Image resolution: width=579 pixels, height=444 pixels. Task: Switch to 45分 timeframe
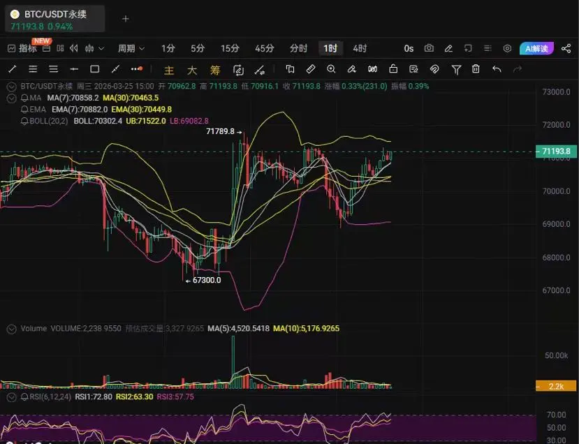pos(265,48)
